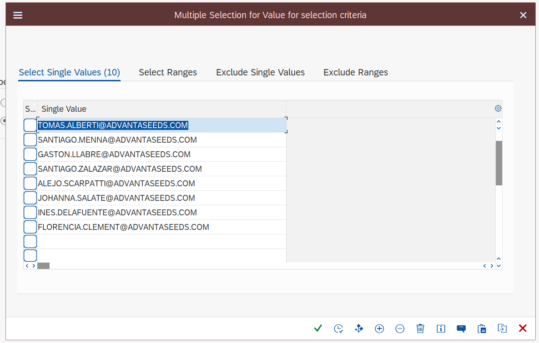Select row marker beside ALEJO.SCARPATTI
Viewport: 539px width, 343px height.
click(x=30, y=184)
